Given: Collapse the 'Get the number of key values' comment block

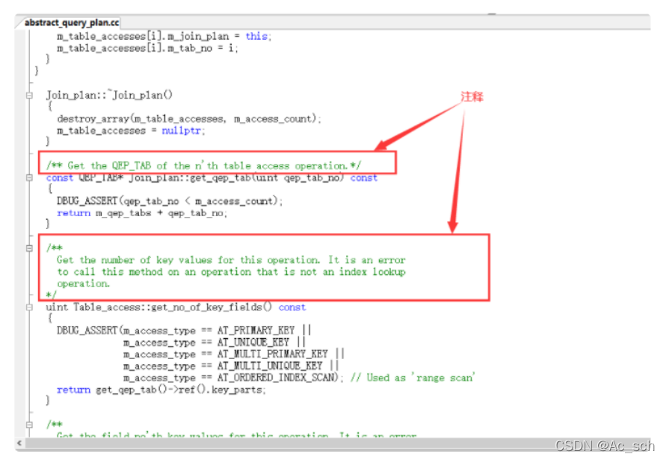Looking at the screenshot, I should click(29, 248).
